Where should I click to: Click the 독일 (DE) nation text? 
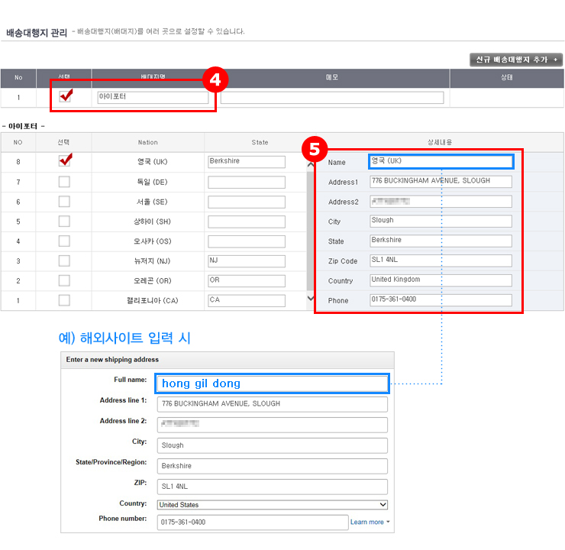click(153, 182)
